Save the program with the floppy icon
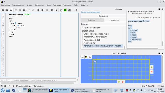This screenshot has width=165, height=93. (x=11, y=10)
